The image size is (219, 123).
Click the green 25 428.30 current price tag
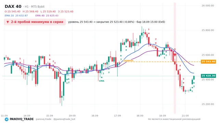(x=208, y=76)
